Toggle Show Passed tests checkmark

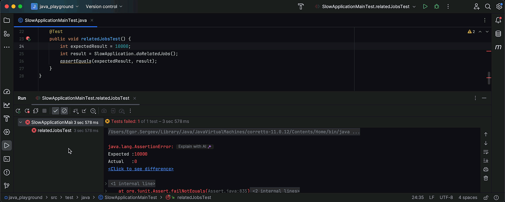pos(56,111)
